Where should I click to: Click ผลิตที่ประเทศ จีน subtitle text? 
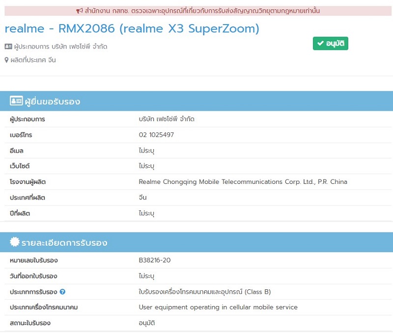point(33,60)
